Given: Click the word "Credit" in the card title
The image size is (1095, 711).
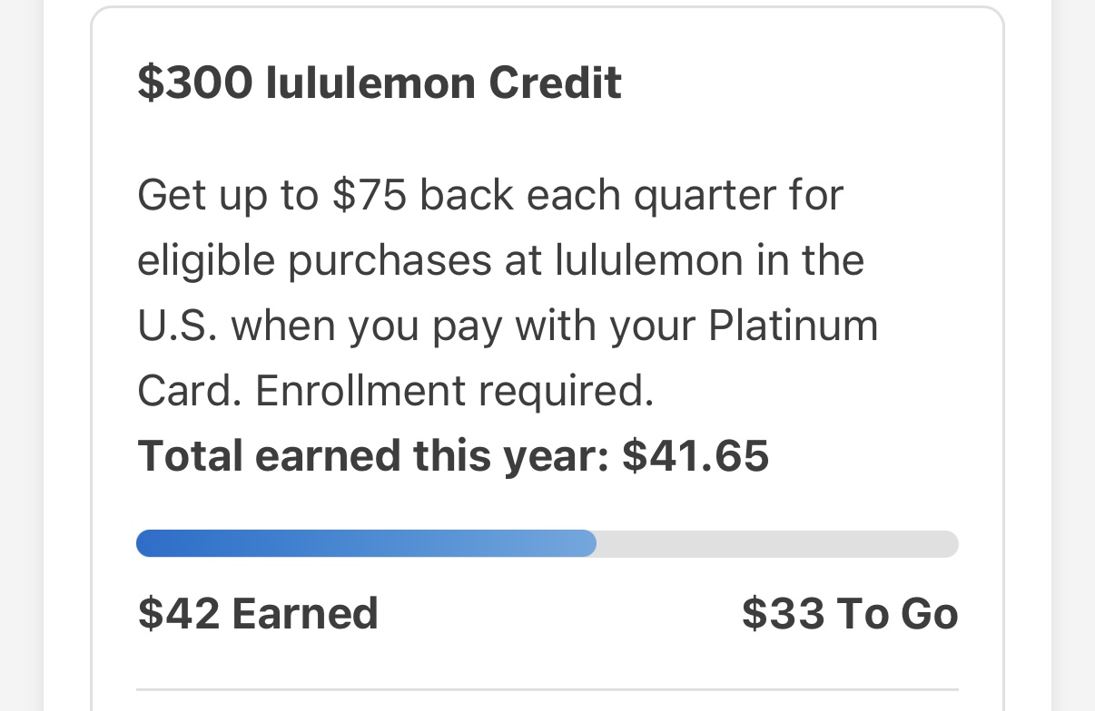Looking at the screenshot, I should pyautogui.click(x=555, y=83).
